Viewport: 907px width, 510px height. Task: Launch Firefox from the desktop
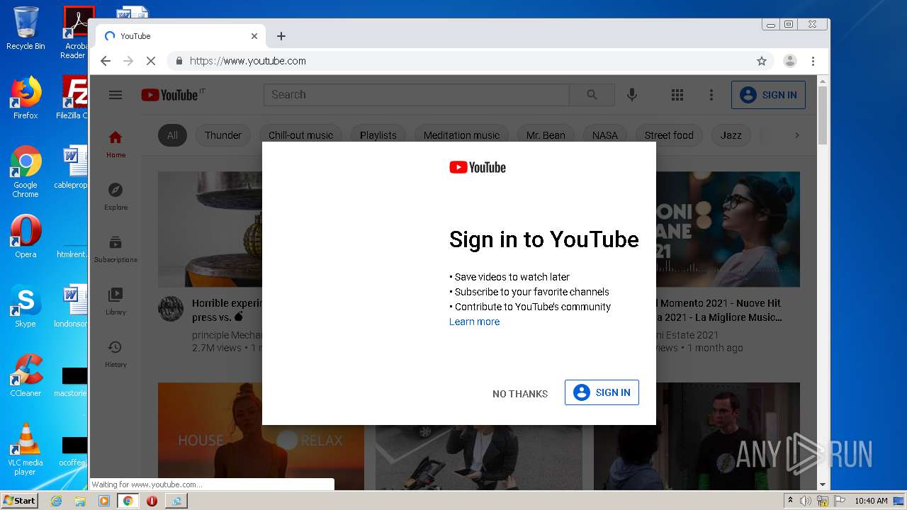(x=26, y=98)
